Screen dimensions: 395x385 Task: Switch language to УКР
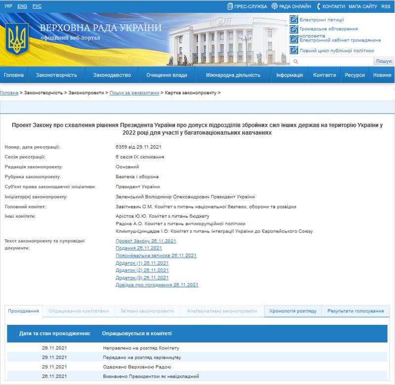tap(8, 6)
